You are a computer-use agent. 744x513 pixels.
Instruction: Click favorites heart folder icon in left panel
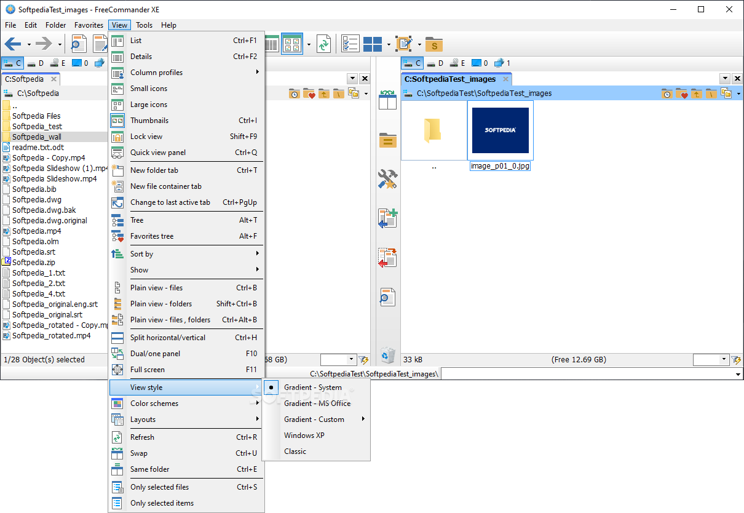pyautogui.click(x=309, y=93)
